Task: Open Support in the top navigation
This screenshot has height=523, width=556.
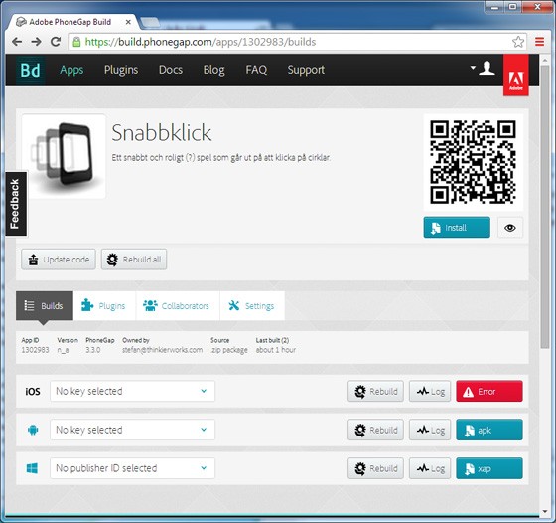Action: point(306,70)
